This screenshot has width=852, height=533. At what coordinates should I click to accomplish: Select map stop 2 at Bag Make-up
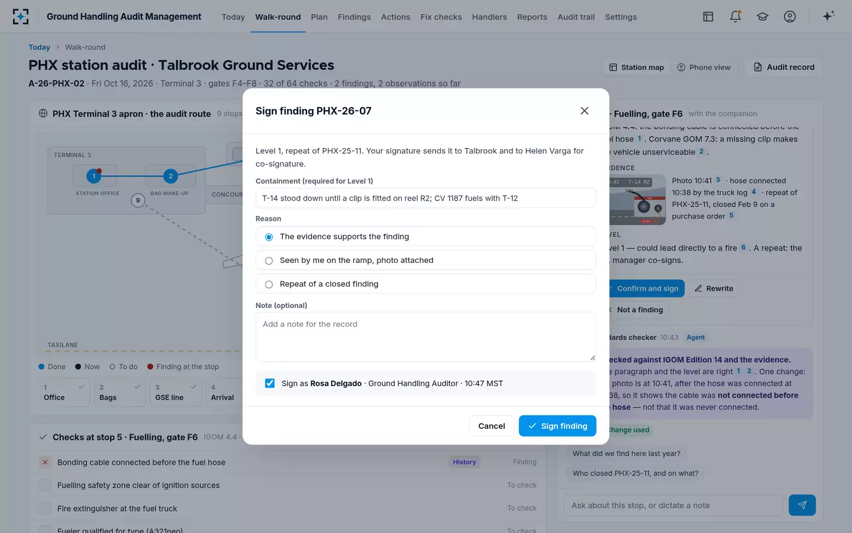(170, 176)
